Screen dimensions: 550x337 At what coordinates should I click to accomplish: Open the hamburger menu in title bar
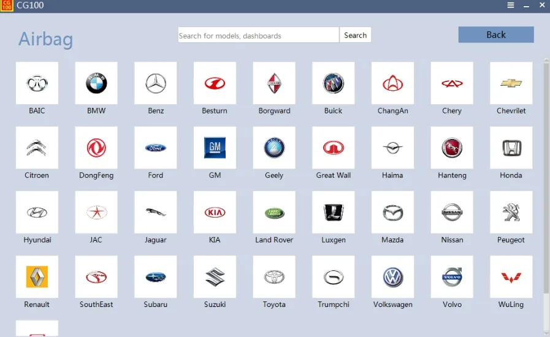[x=511, y=6]
